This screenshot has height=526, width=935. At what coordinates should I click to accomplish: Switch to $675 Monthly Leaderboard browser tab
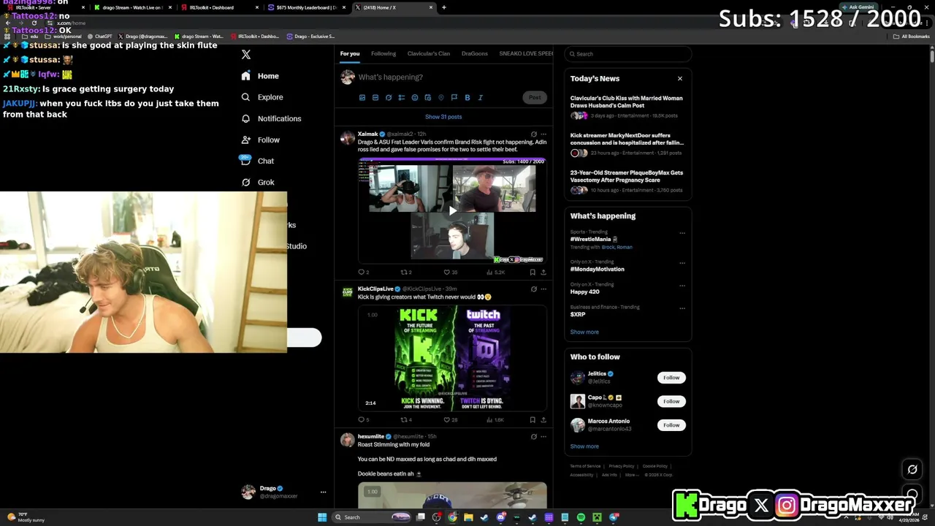pyautogui.click(x=307, y=7)
